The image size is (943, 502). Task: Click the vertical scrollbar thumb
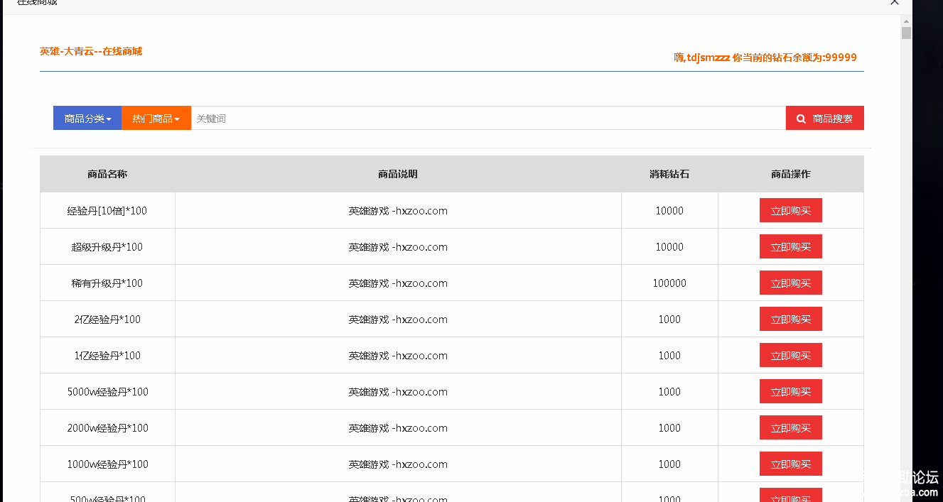click(906, 33)
